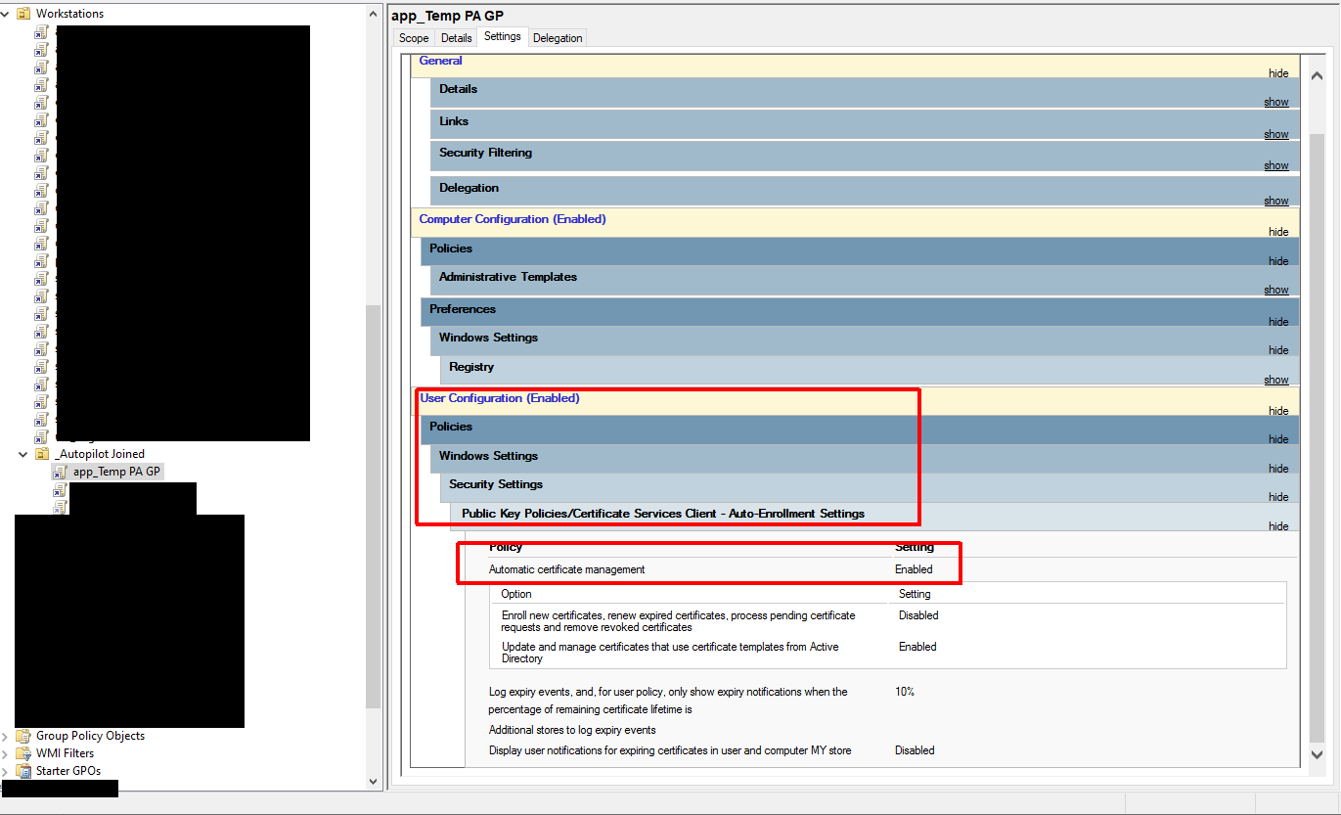Hide the User Configuration section
Viewport: 1341px width, 815px height.
coord(1277,410)
